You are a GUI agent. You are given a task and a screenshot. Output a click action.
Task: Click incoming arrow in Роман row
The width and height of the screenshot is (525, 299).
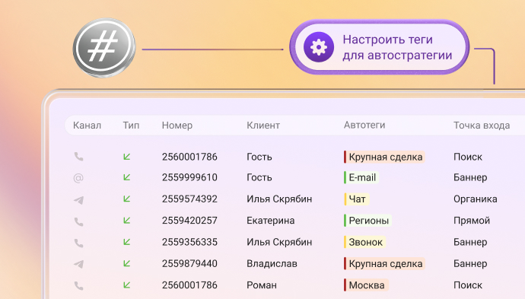point(126,285)
